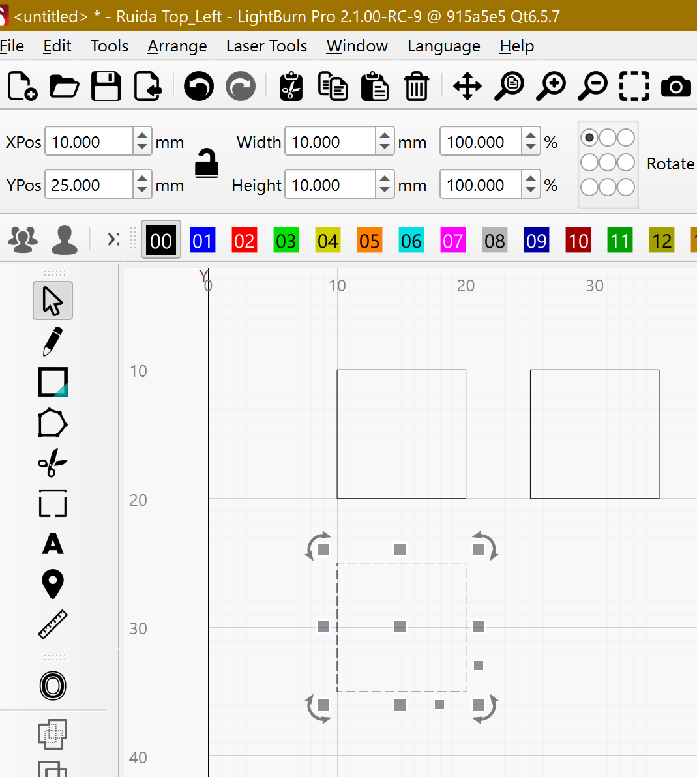Click the Width input field
The width and height of the screenshot is (697, 777).
pos(330,141)
